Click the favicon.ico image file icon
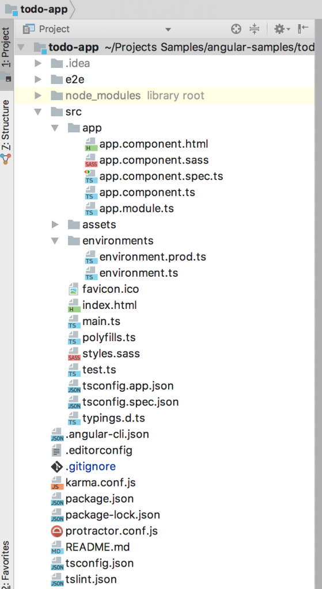The height and width of the screenshot is (589, 322). click(x=74, y=289)
